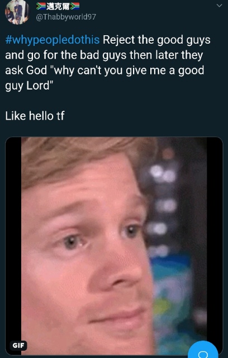Tap the black left letterbox bar of the GIF
Image resolution: width=228 pixels, height=358 pixels.
(13, 246)
